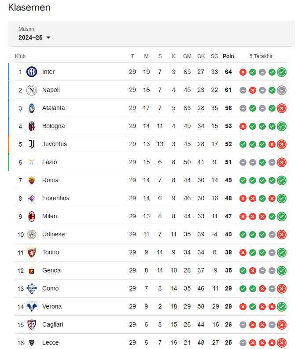Open the Bologna team link
The image size is (298, 349).
(x=53, y=126)
